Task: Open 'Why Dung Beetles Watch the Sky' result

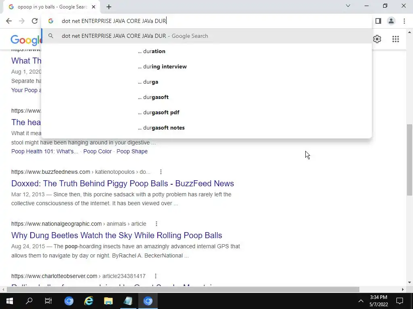Action: [117, 235]
